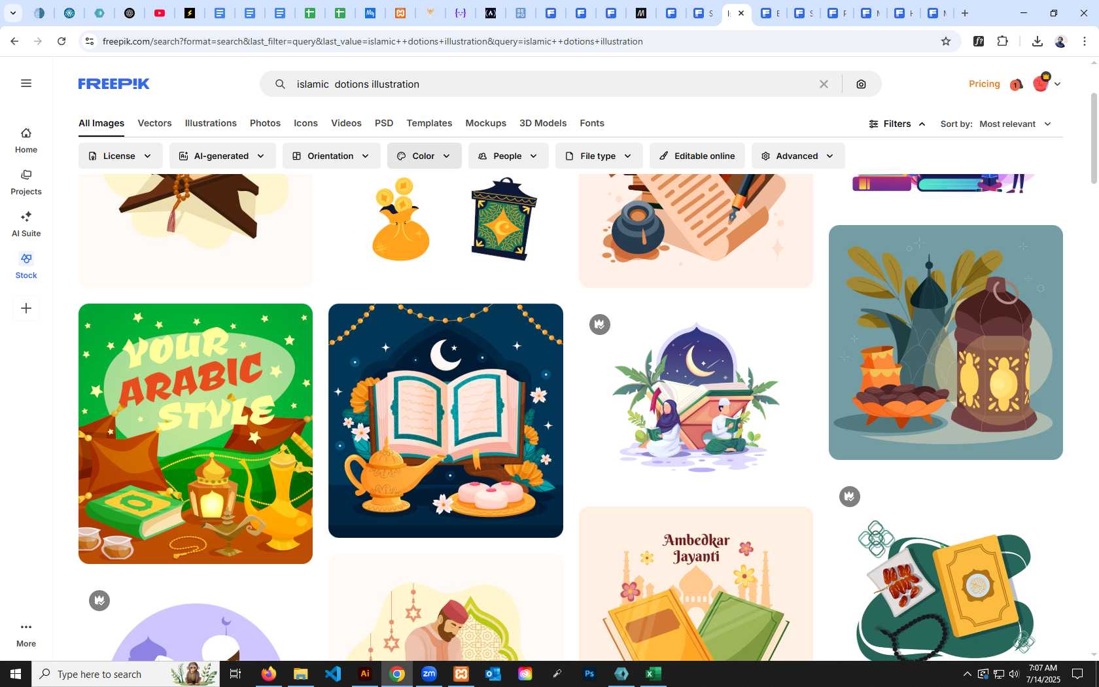Click the plus icon in sidebar
The image size is (1099, 687).
(x=26, y=308)
